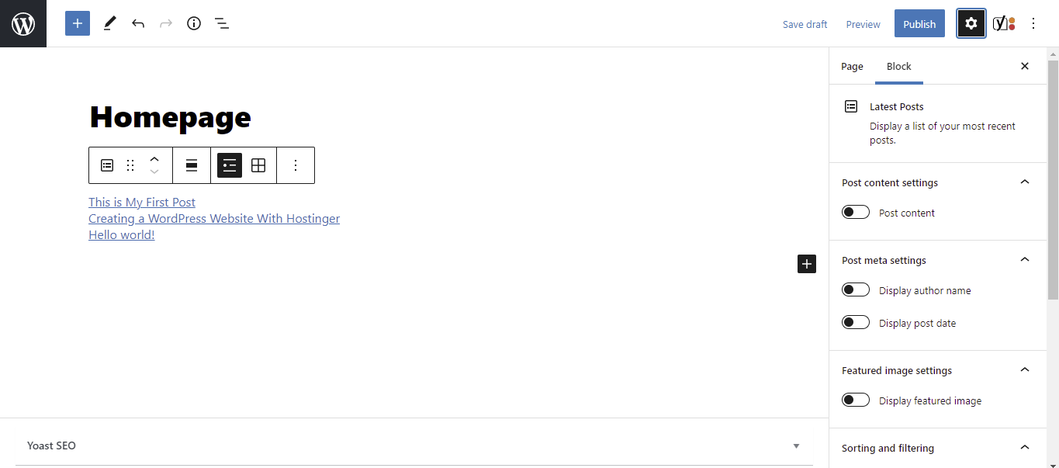Image resolution: width=1059 pixels, height=468 pixels.
Task: Publish the page
Action: (x=919, y=23)
